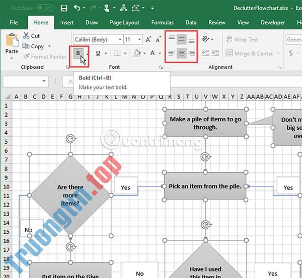The width and height of the screenshot is (302, 278).
Task: Switch to the Formulas tab
Action: [163, 23]
